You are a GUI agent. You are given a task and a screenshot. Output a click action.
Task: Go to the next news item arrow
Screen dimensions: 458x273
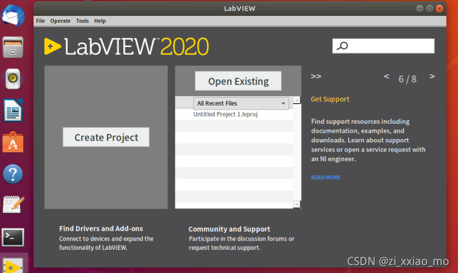click(x=432, y=76)
